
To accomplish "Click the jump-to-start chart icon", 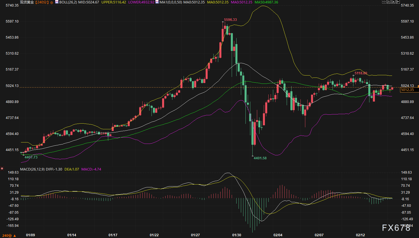I will pyautogui.click(x=389, y=2).
